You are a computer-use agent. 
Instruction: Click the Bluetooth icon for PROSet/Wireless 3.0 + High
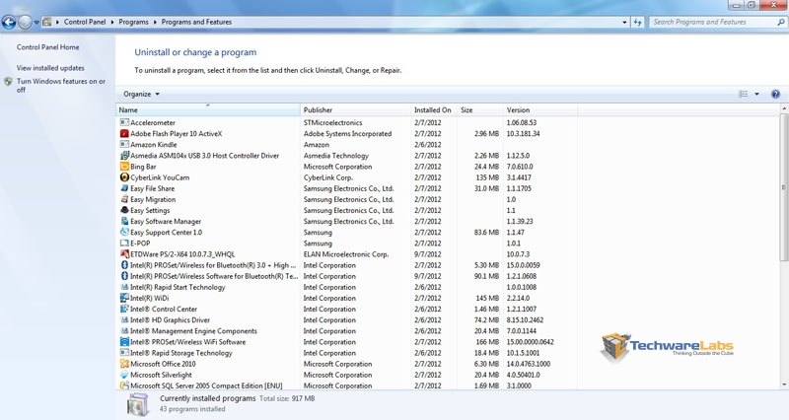(124, 265)
